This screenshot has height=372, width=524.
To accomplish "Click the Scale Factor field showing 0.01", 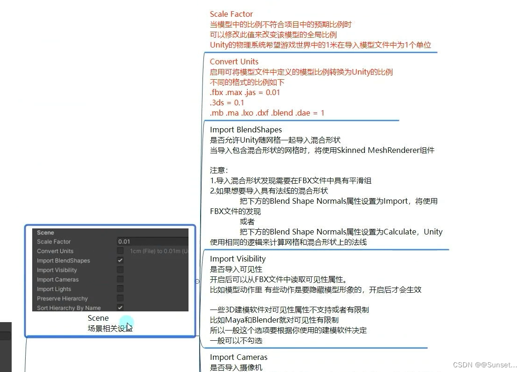I will (153, 241).
